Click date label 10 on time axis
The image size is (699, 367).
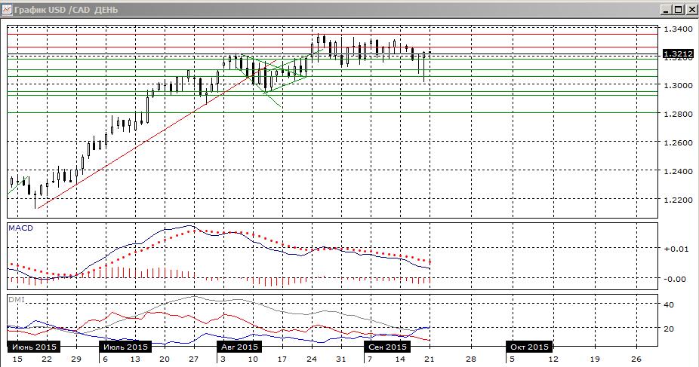[253, 359]
